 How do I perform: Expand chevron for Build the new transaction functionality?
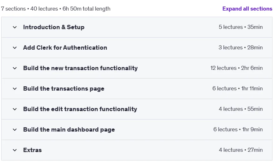tap(15, 68)
